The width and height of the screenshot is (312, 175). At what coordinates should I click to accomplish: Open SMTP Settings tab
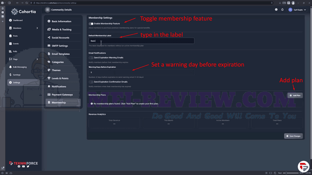(x=63, y=46)
